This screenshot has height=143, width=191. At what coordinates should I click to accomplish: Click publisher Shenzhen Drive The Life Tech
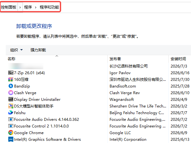pyautogui.click(x=138, y=106)
